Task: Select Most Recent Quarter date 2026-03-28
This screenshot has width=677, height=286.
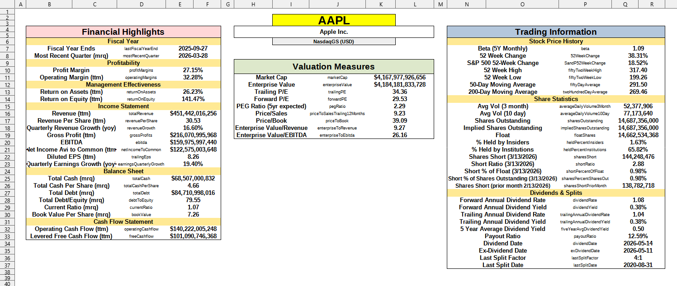Action: (193, 55)
